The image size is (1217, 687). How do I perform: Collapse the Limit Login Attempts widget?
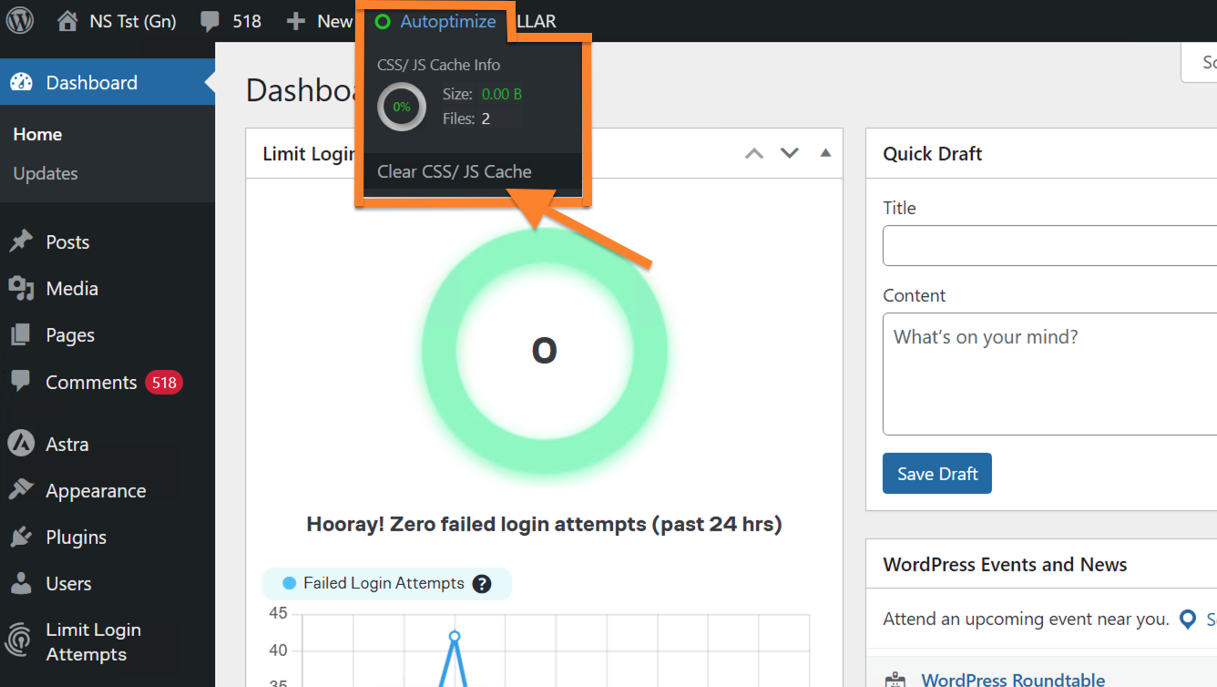coord(825,153)
